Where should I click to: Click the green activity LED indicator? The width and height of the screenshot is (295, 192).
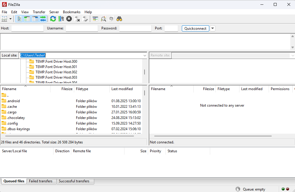(x=283, y=189)
